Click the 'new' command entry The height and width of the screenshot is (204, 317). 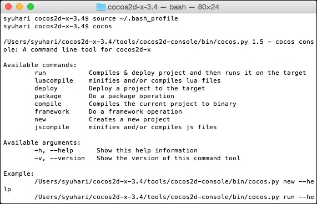tap(40, 119)
